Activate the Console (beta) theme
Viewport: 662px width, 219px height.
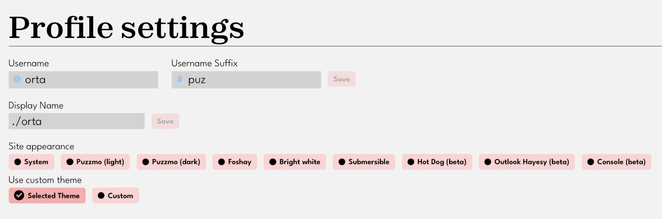pos(616,161)
